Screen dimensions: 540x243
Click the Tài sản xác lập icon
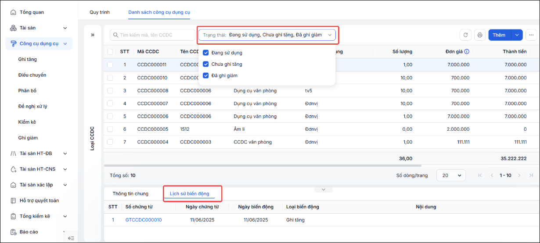13,185
